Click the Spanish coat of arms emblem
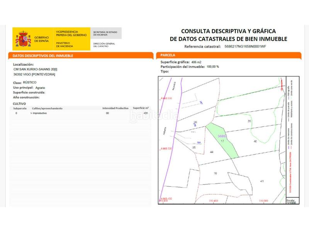 (x=24, y=39)
